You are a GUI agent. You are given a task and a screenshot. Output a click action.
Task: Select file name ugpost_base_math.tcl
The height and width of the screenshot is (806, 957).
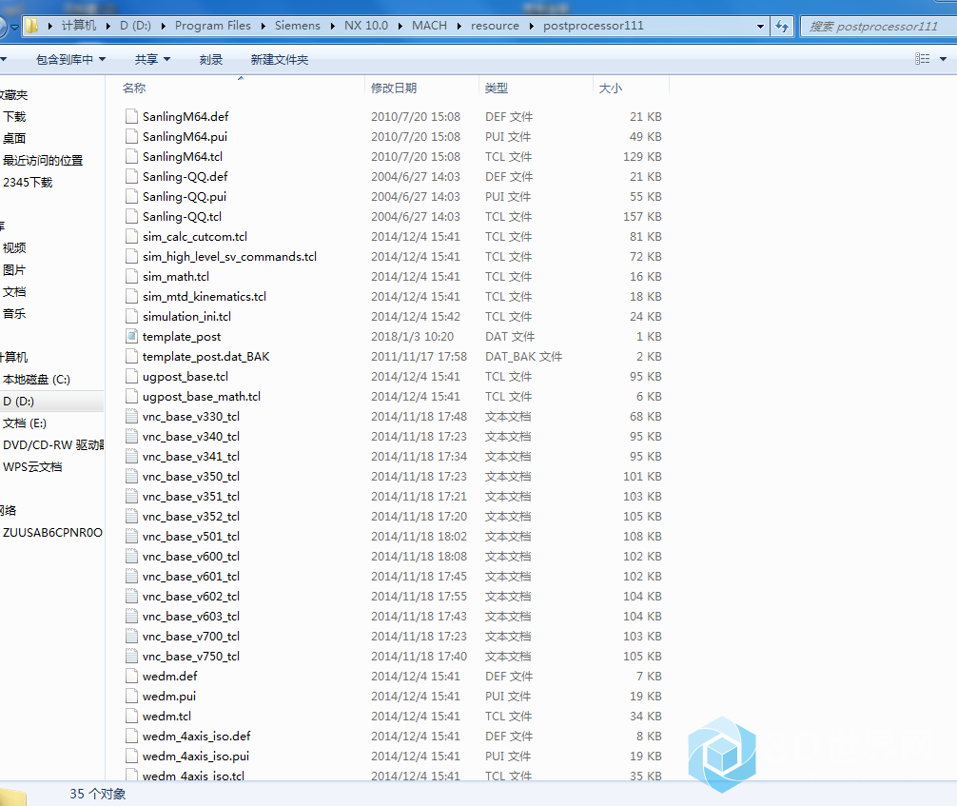pos(202,396)
